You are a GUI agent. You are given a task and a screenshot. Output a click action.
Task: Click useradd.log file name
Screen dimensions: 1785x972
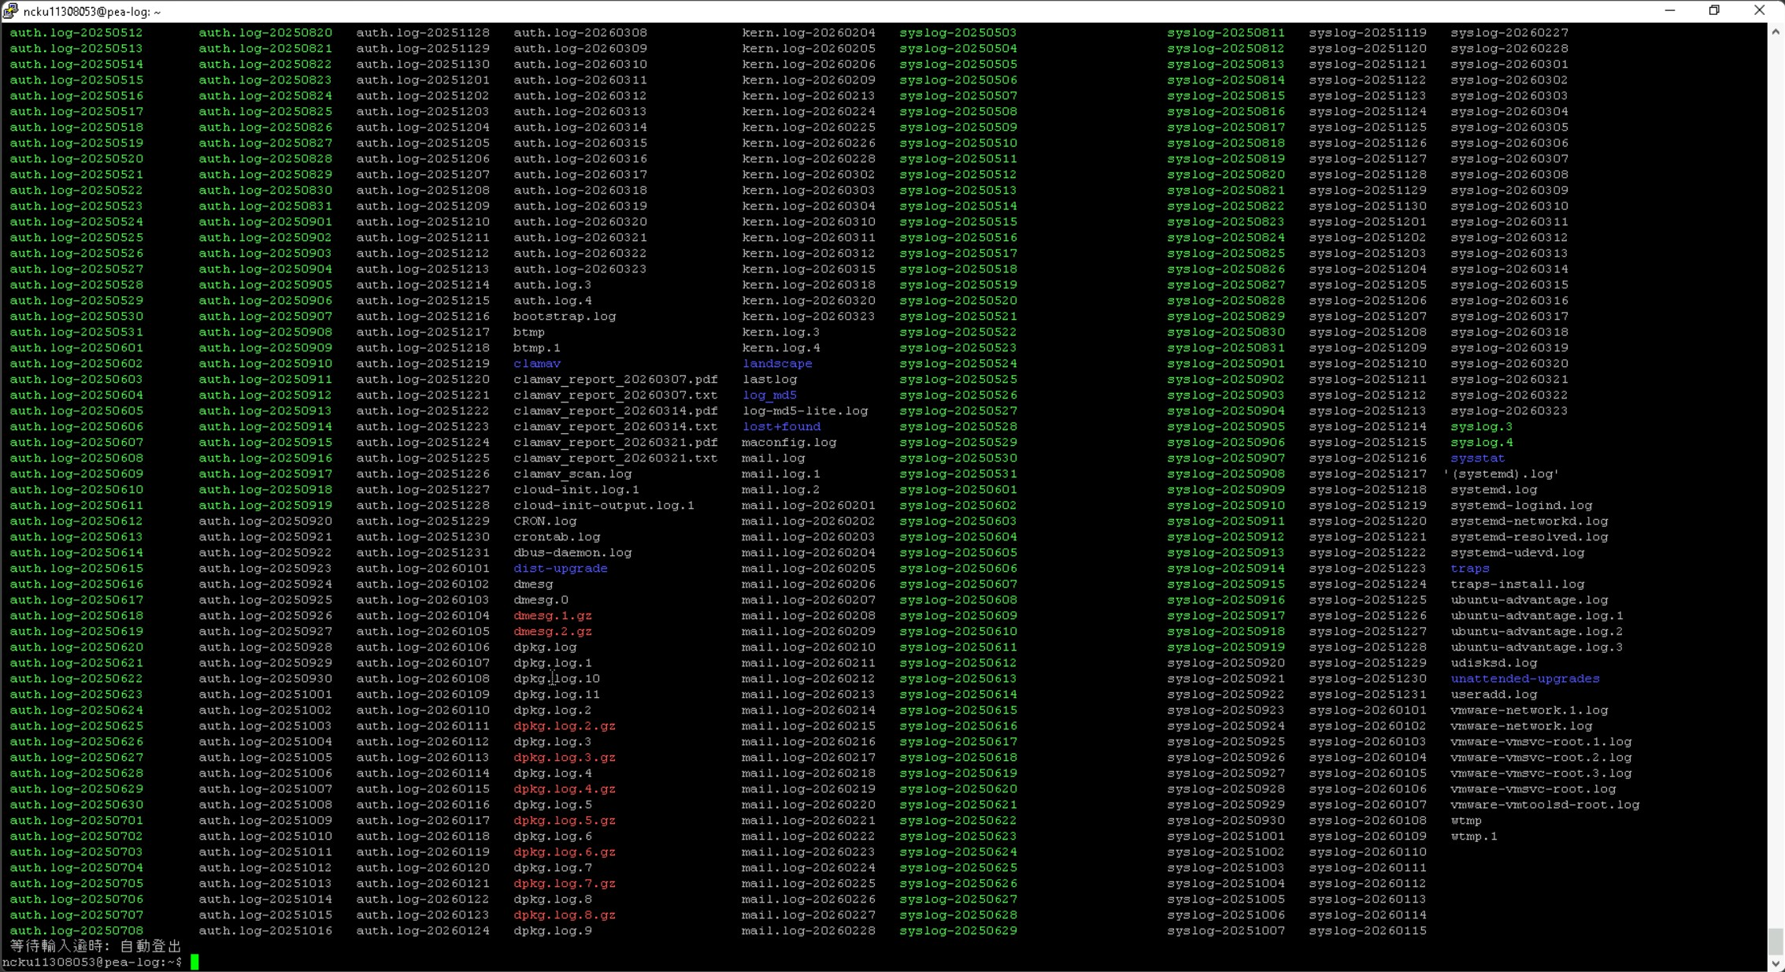click(x=1494, y=694)
